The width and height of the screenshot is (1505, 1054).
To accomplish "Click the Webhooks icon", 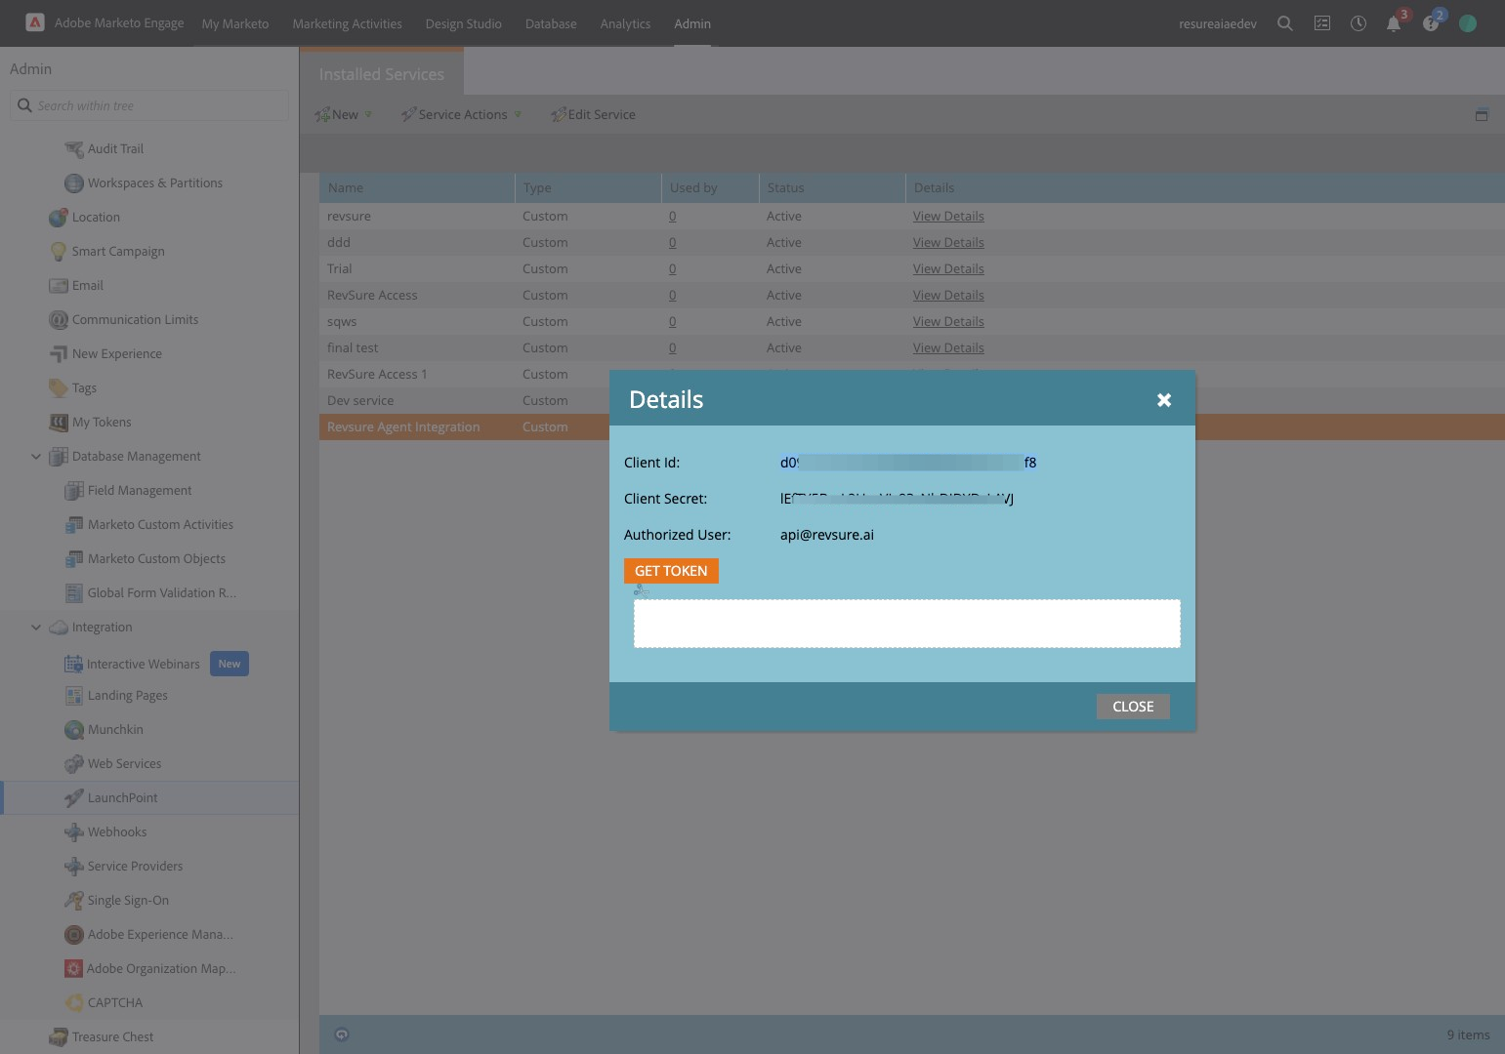I will coord(74,831).
